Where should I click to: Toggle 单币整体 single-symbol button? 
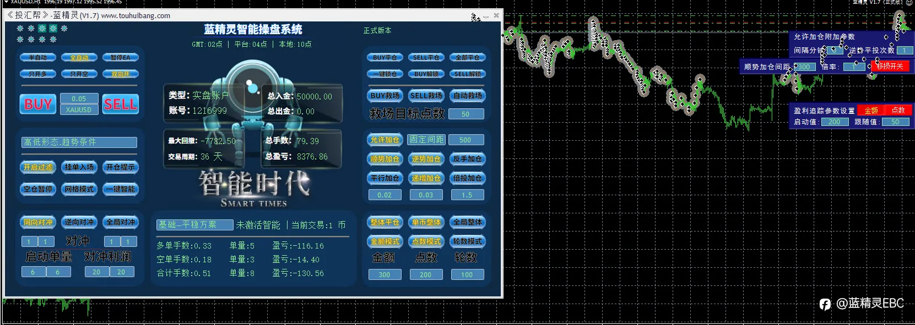[x=426, y=222]
